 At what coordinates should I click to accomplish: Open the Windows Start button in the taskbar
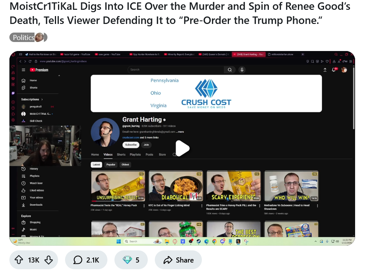118,241
